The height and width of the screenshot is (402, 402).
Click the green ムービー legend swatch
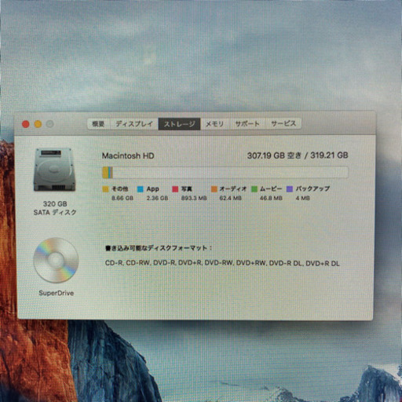click(254, 189)
